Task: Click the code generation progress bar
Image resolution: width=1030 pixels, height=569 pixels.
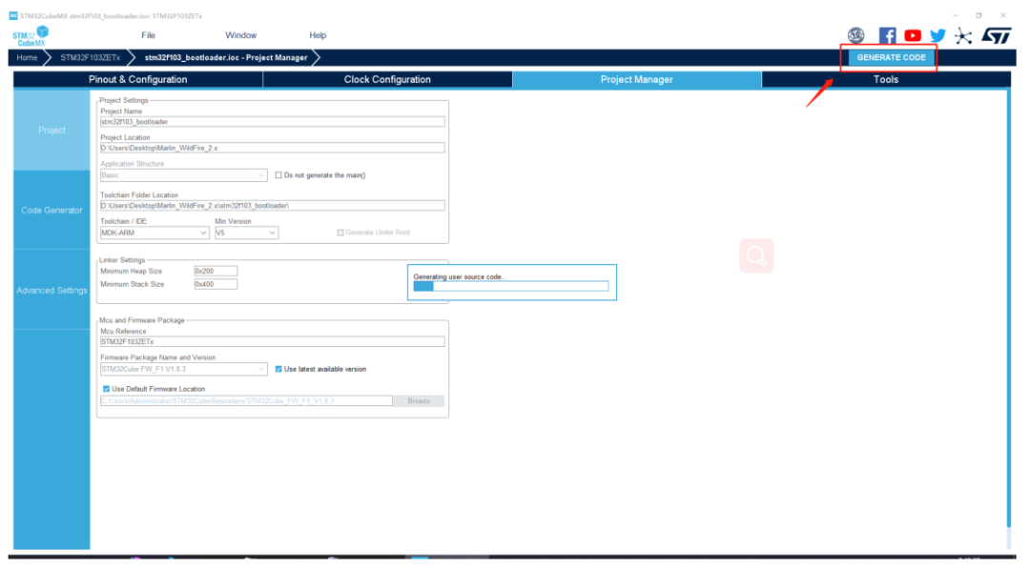Action: pos(511,286)
